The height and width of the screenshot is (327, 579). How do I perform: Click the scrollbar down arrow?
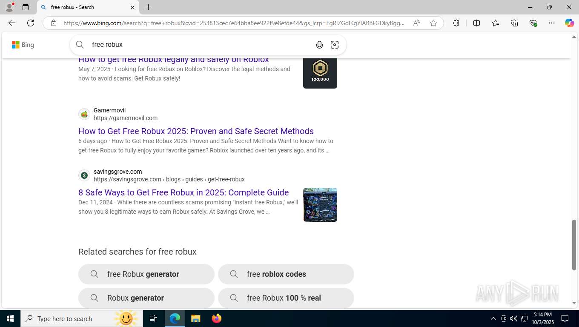point(574,303)
